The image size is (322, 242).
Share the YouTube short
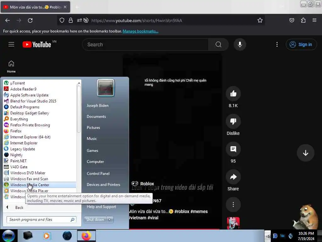coord(233,177)
